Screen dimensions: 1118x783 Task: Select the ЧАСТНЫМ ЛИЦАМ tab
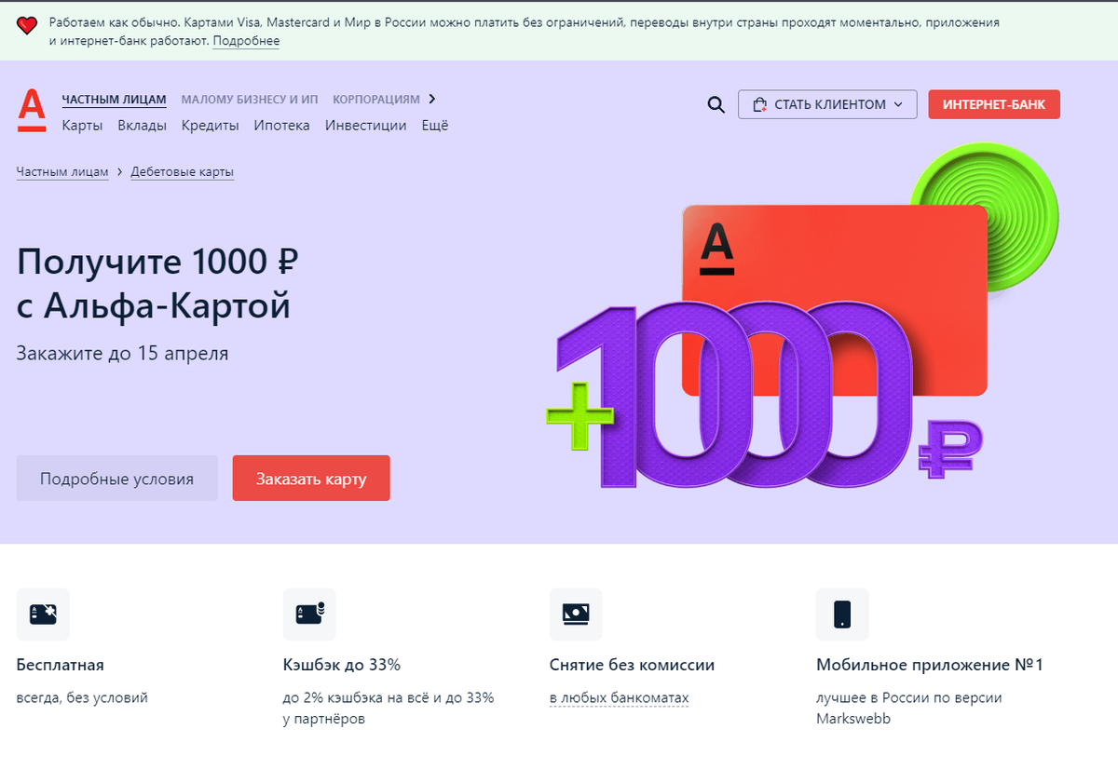pyautogui.click(x=114, y=100)
